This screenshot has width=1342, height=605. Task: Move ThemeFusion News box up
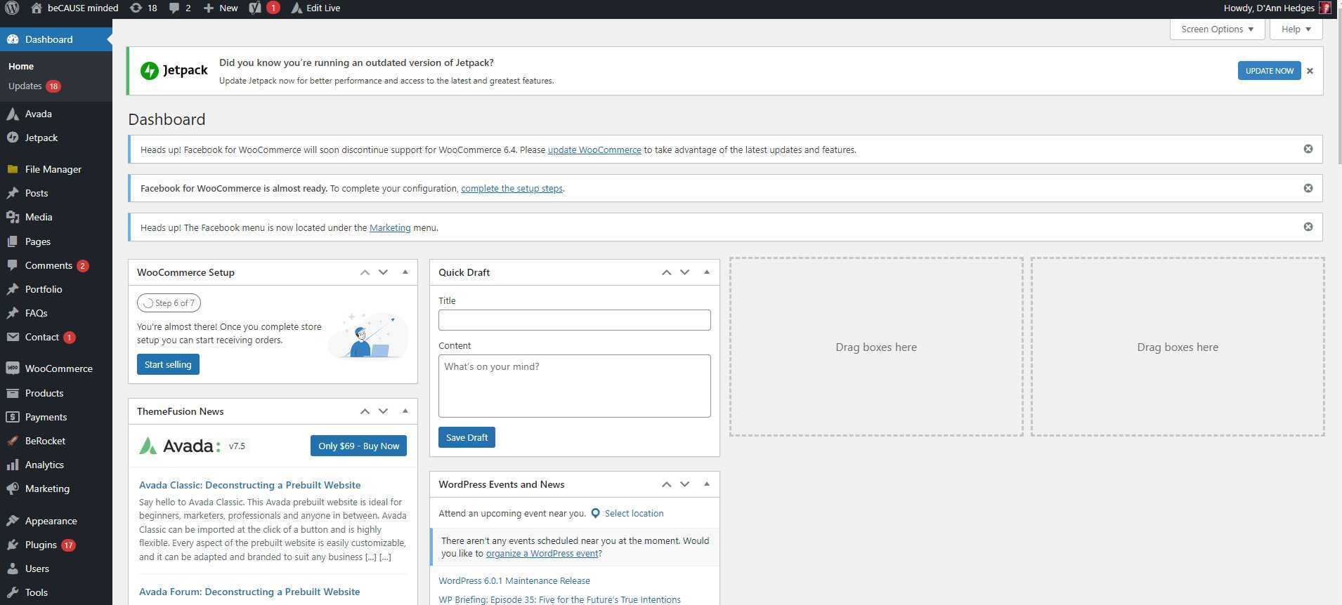click(365, 411)
